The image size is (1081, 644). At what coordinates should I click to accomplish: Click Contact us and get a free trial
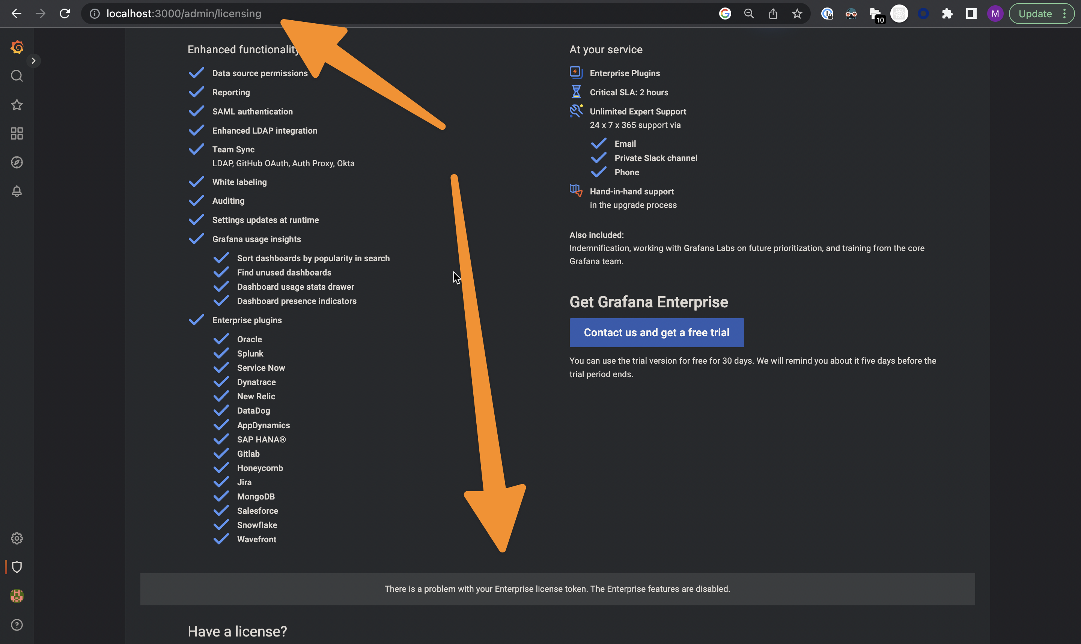point(656,333)
